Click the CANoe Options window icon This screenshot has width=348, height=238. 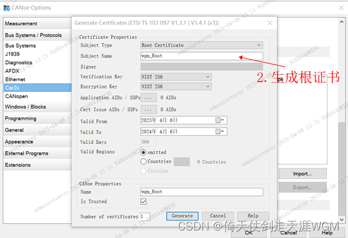click(x=7, y=8)
